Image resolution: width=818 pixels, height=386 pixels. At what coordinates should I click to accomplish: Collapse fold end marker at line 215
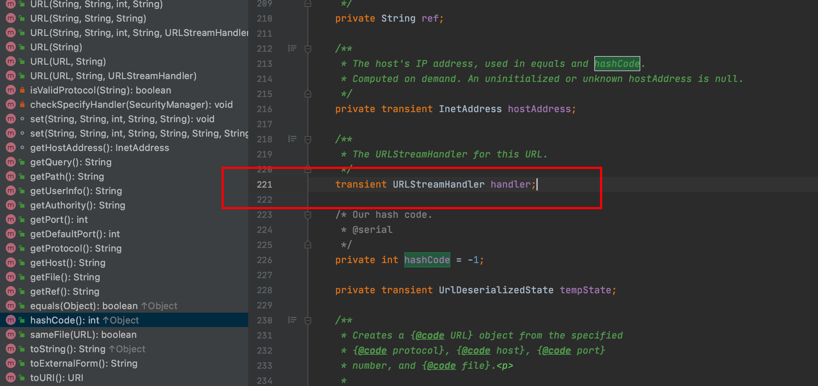308,94
